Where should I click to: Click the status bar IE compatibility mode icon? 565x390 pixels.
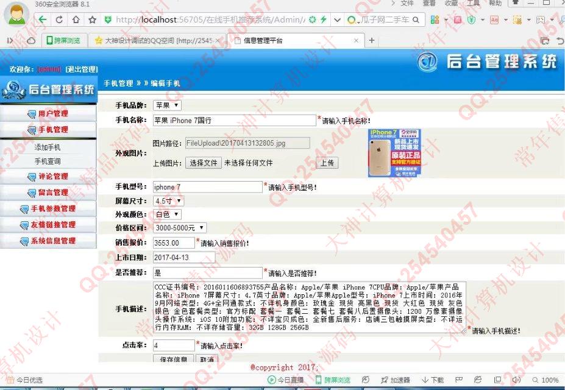(x=477, y=380)
